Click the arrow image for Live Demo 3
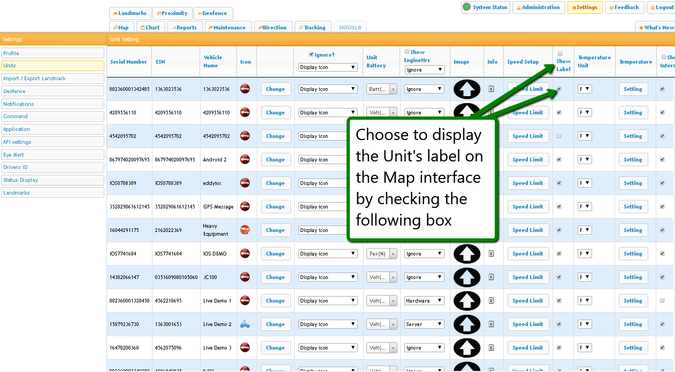The height and width of the screenshot is (372, 675). [467, 348]
